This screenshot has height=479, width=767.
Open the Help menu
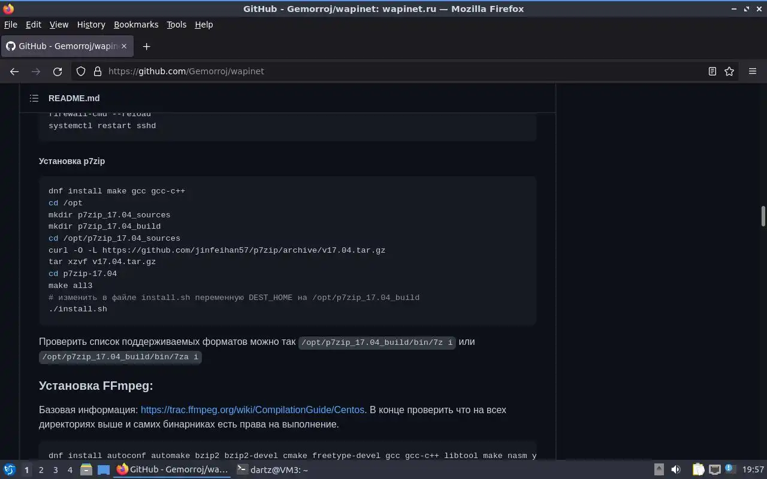click(204, 25)
